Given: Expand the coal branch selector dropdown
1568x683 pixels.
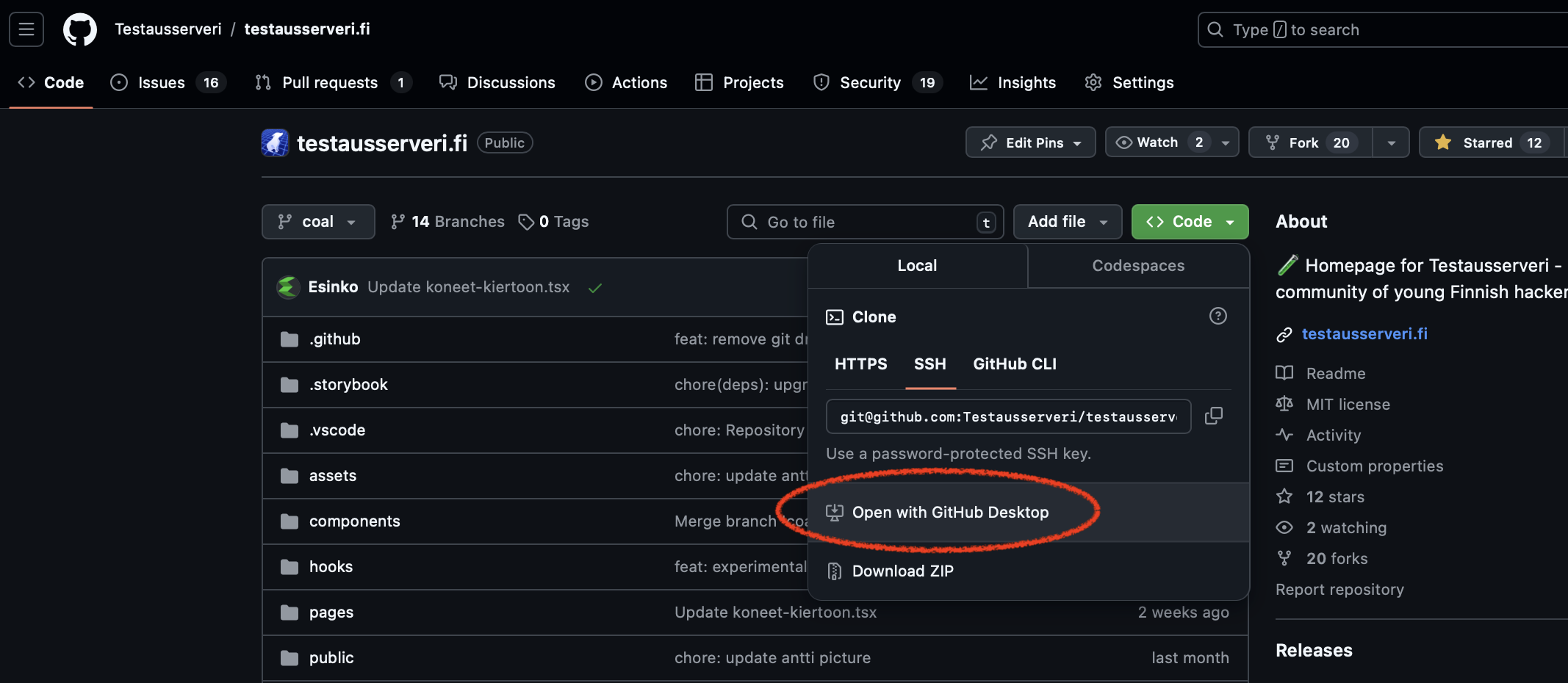Looking at the screenshot, I should coord(317,222).
